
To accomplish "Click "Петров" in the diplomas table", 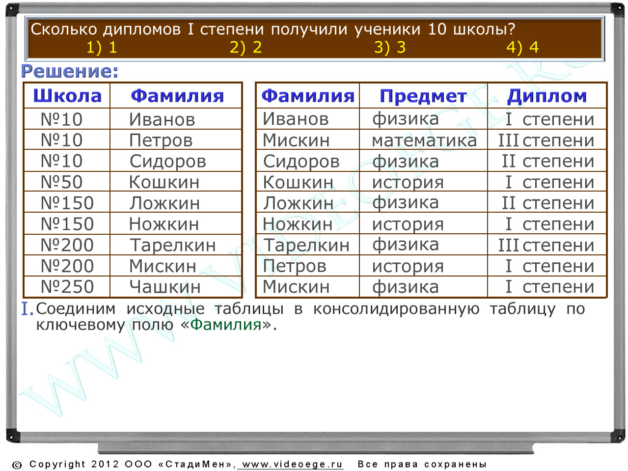I will (x=295, y=267).
